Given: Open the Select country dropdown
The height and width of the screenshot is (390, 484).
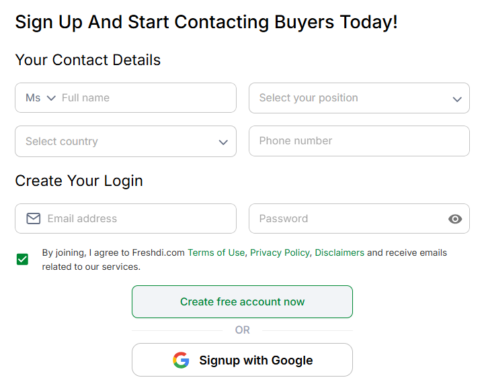Looking at the screenshot, I should pyautogui.click(x=126, y=141).
